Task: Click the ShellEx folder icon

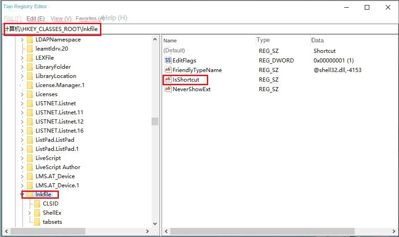Action: click(x=37, y=213)
